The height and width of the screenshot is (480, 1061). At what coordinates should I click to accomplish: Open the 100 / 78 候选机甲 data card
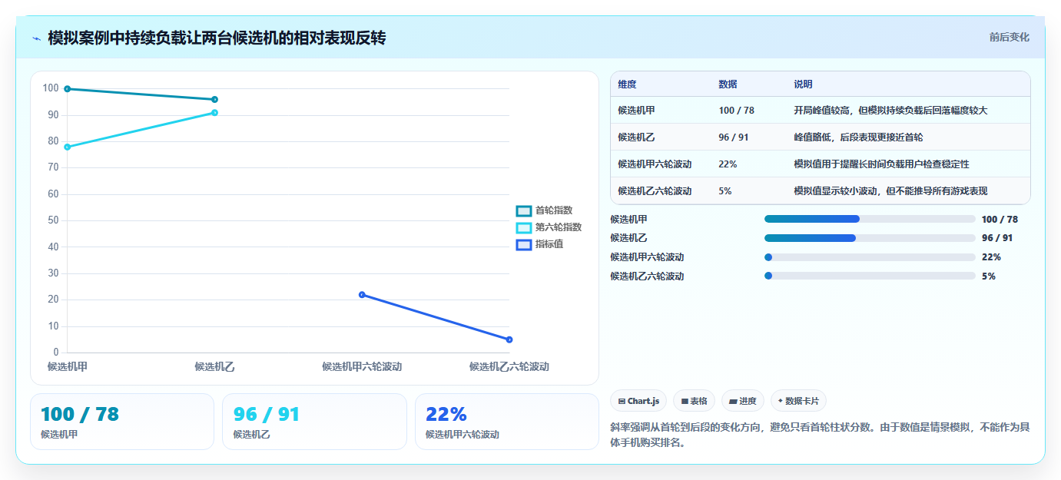click(x=122, y=422)
